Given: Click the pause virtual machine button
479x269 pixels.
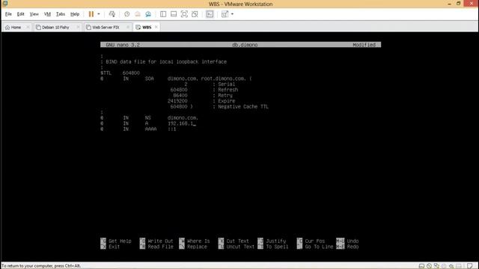Looking at the screenshot, I should [x=91, y=14].
